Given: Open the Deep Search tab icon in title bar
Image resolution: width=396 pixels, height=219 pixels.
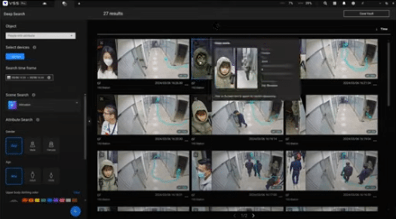Looking at the screenshot, I should (64, 4).
